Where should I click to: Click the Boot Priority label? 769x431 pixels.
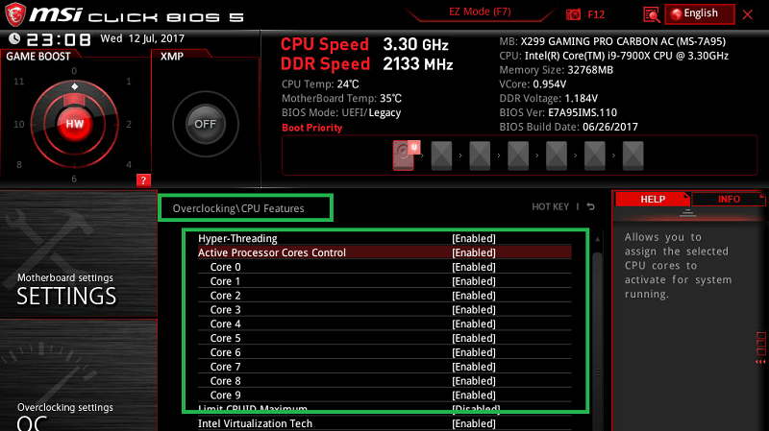pos(311,128)
